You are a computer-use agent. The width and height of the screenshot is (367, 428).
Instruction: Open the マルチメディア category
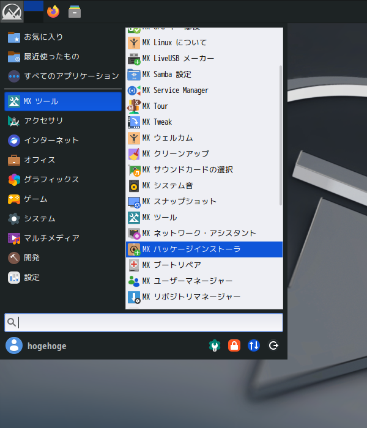point(63,238)
